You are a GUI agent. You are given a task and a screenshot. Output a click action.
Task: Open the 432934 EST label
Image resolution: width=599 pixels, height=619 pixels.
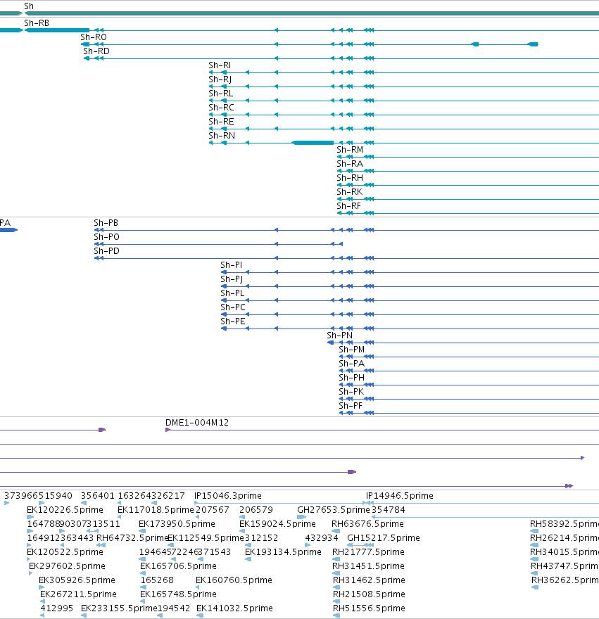pyautogui.click(x=322, y=538)
